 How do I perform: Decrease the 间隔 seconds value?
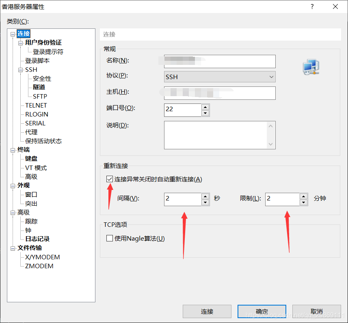(205, 202)
